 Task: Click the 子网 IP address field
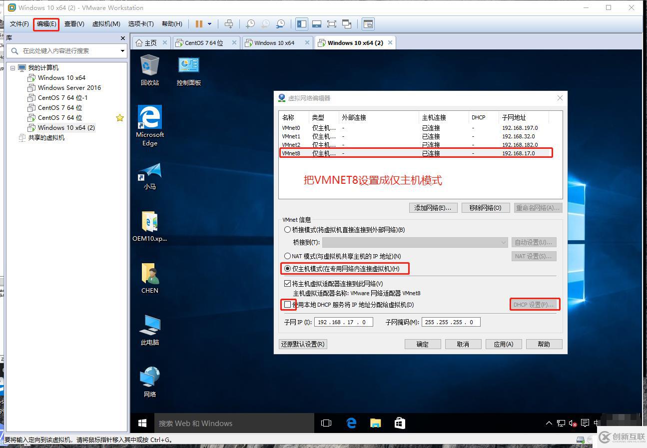pos(344,322)
